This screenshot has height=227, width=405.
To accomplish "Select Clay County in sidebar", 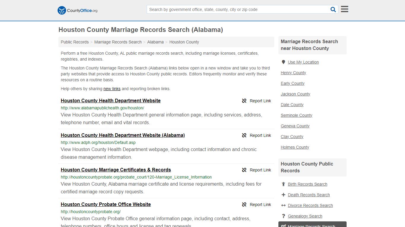I will (x=292, y=137).
